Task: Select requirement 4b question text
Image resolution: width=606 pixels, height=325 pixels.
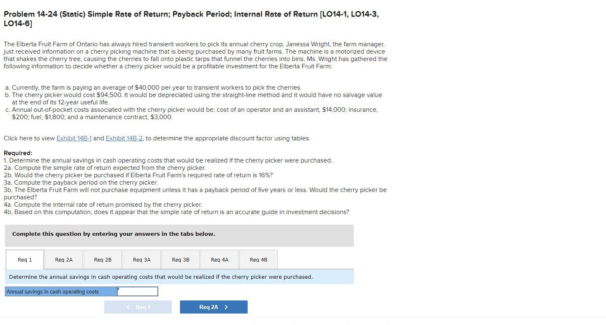Action: coord(176,212)
